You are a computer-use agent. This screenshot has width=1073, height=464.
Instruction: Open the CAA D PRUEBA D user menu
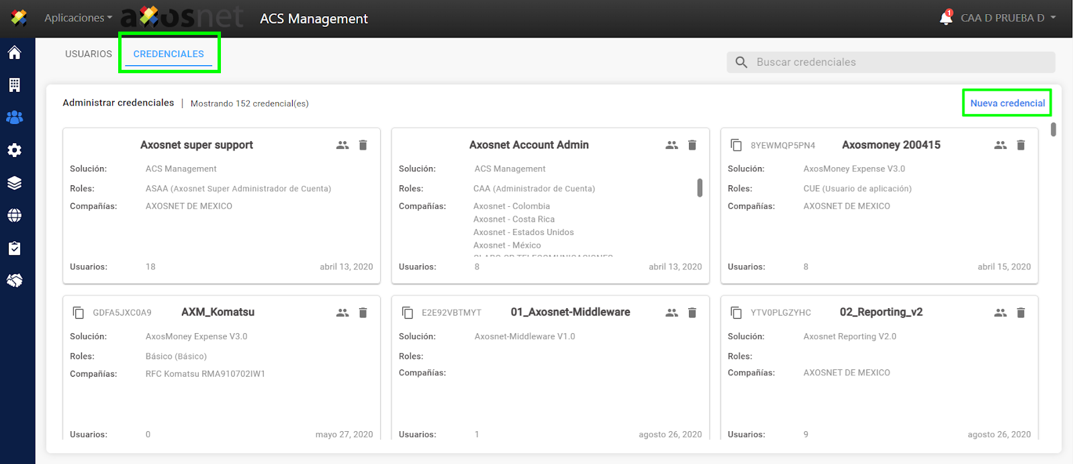[1008, 18]
